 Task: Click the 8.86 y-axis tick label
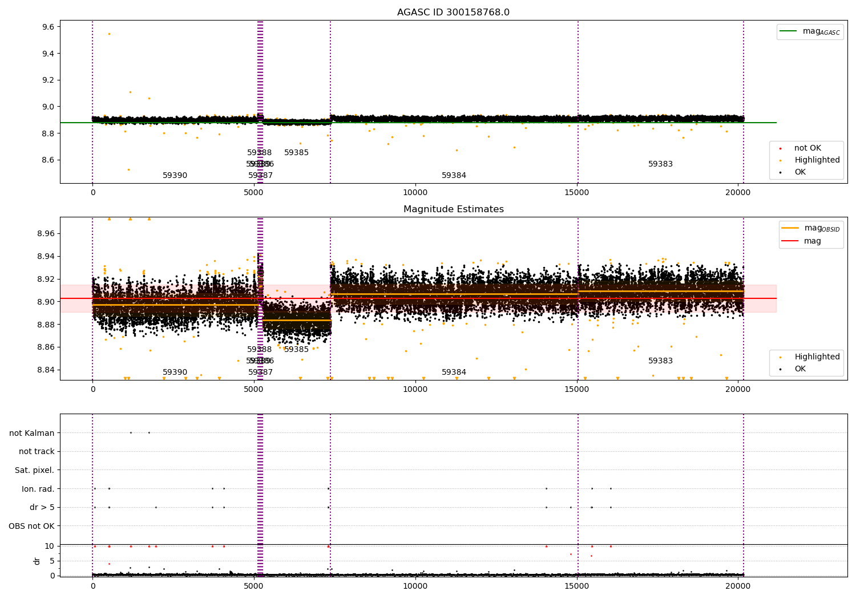coord(46,347)
